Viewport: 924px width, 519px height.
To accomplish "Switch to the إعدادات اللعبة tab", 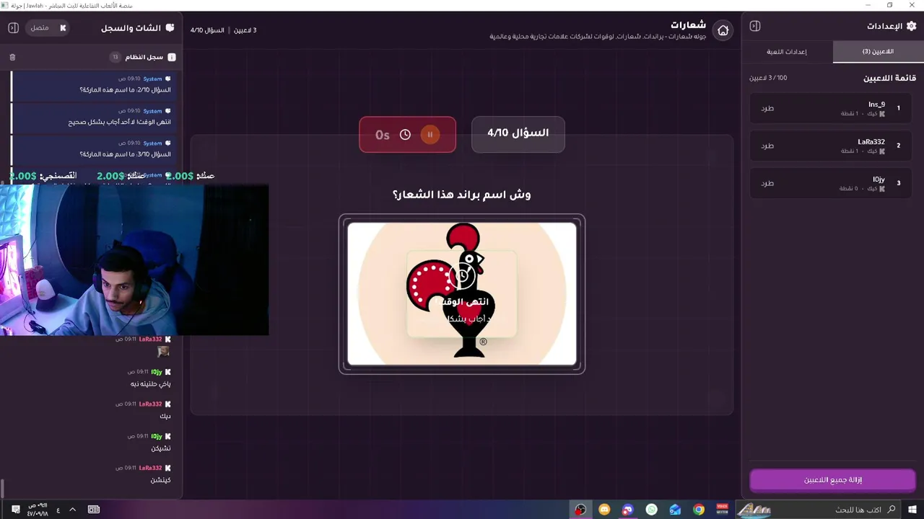I will 787,52.
